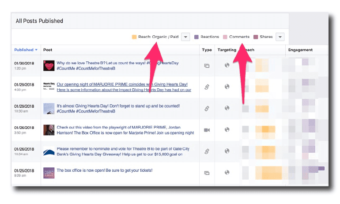This screenshot has height=204, width=340.
Task: Click the sky thumbnail of 01/29/2018 10:30 am post
Action: tap(49, 109)
